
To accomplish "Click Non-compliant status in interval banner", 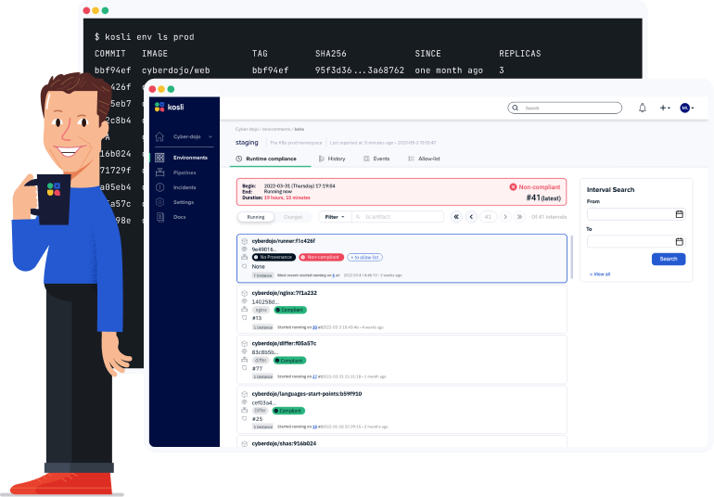I will 535,186.
